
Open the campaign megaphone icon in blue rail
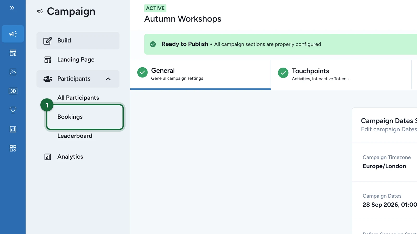pyautogui.click(x=13, y=34)
